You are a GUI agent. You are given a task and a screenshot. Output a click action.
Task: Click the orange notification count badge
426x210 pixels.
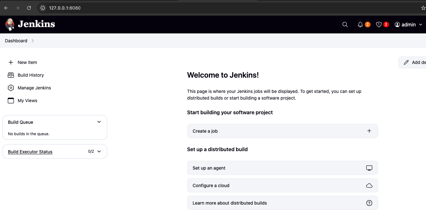point(367,24)
